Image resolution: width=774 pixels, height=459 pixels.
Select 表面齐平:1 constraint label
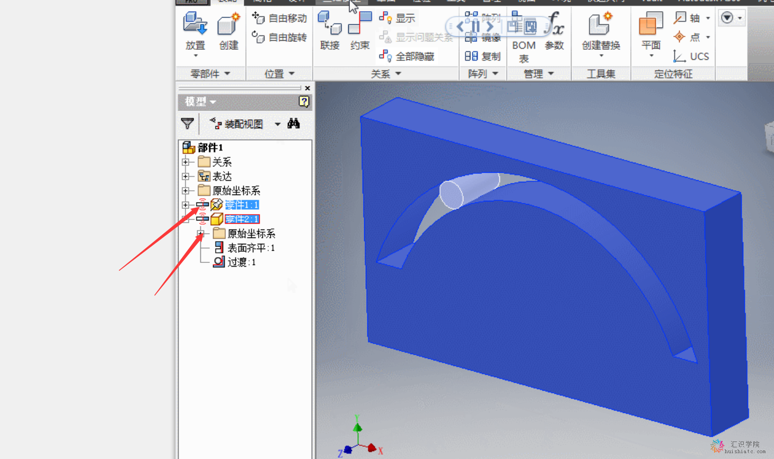tap(251, 248)
